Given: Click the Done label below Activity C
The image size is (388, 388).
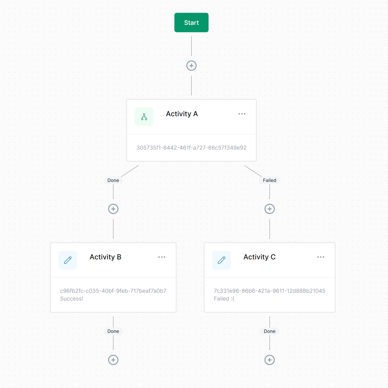Looking at the screenshot, I should coord(269,331).
